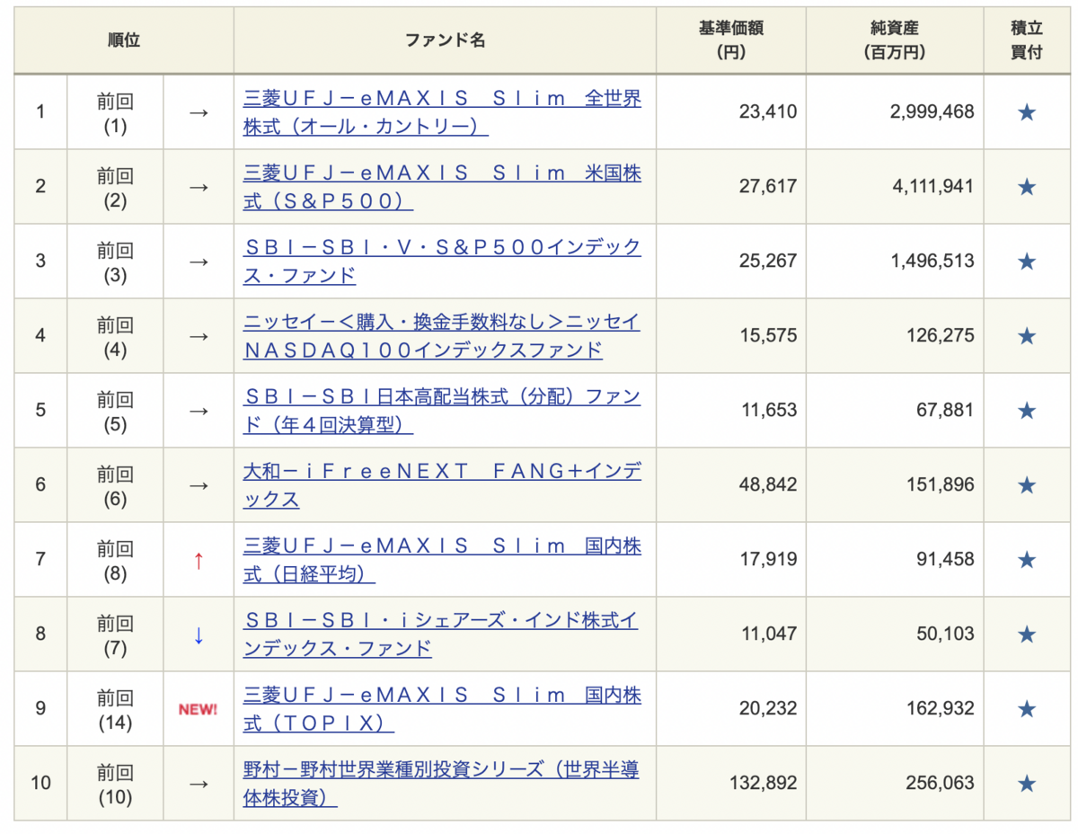
Task: Click the 前回(10) previous rank cell
Action: click(x=115, y=784)
